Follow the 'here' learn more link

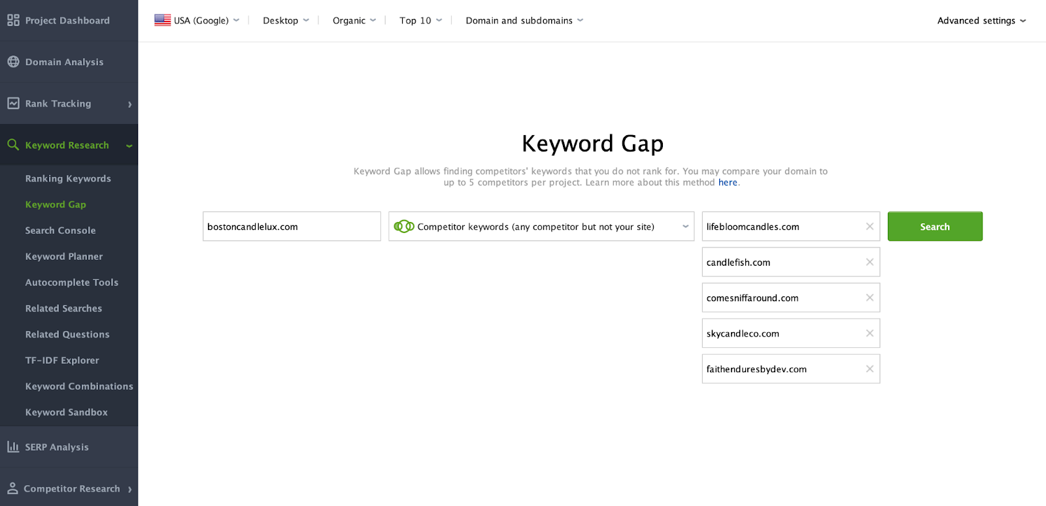[728, 183]
